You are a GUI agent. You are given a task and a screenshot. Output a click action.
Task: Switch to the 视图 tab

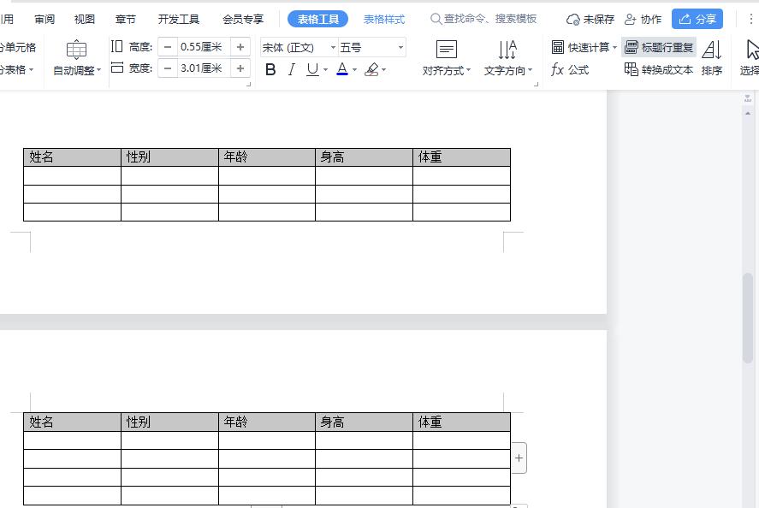tap(84, 20)
